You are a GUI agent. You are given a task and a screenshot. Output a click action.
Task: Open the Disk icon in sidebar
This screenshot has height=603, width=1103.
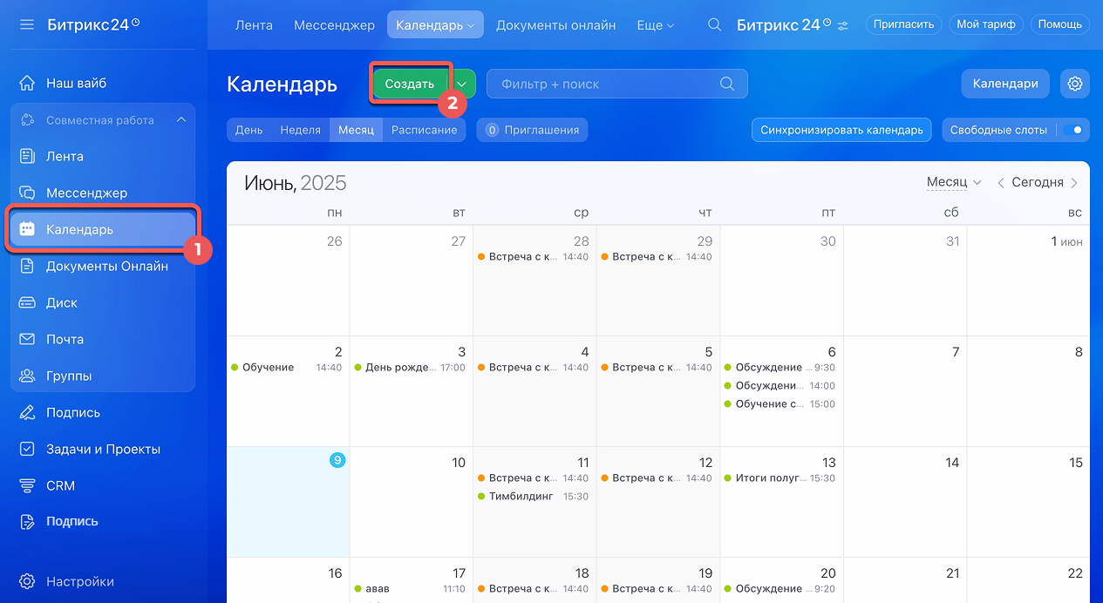point(27,303)
